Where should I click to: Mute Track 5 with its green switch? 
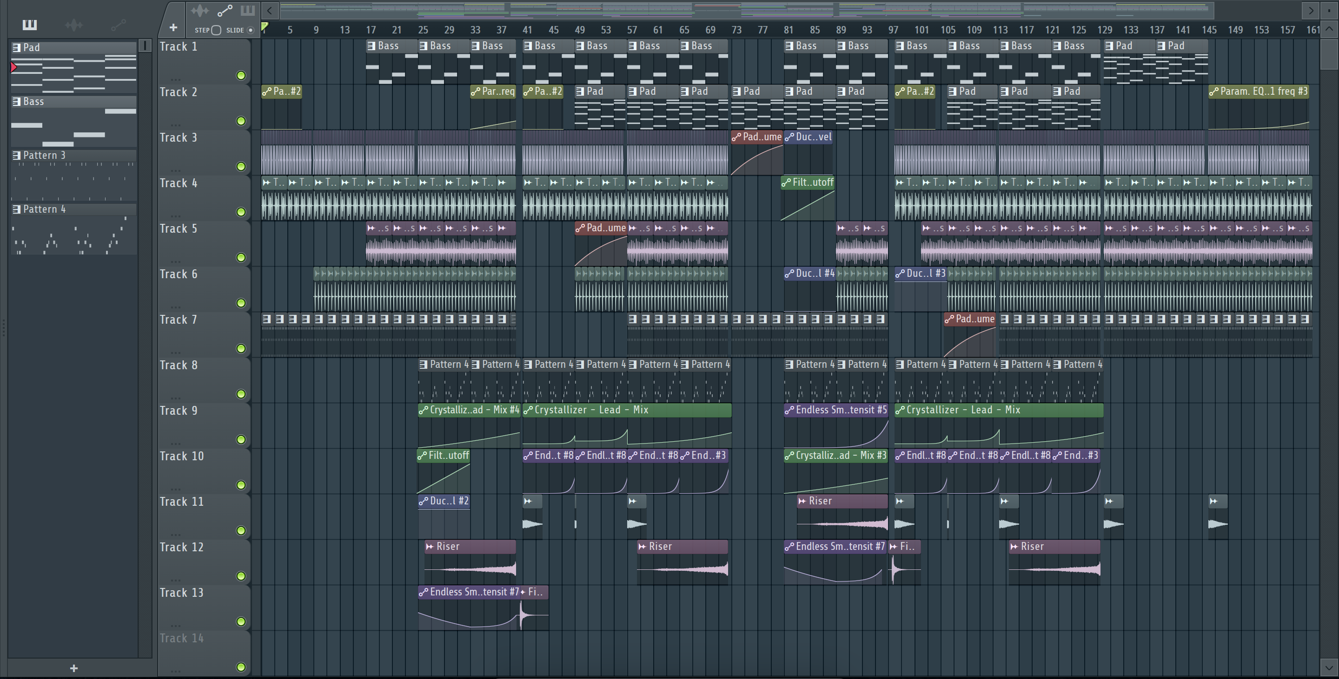(241, 257)
